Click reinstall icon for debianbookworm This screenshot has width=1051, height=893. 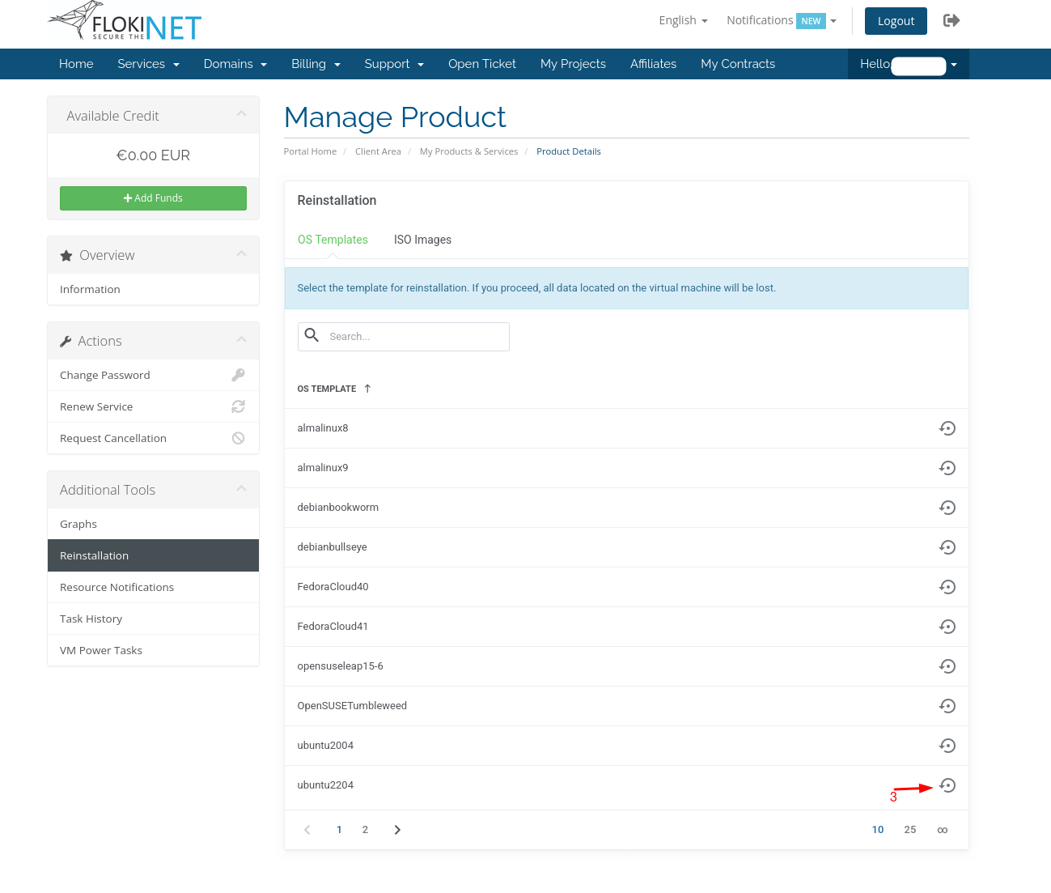point(947,508)
